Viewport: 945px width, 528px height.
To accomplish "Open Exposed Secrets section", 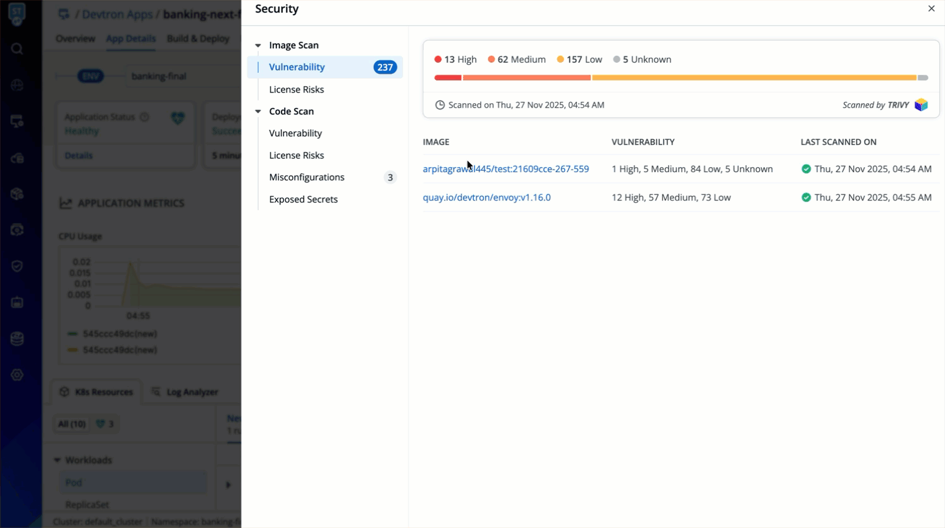I will [x=303, y=199].
